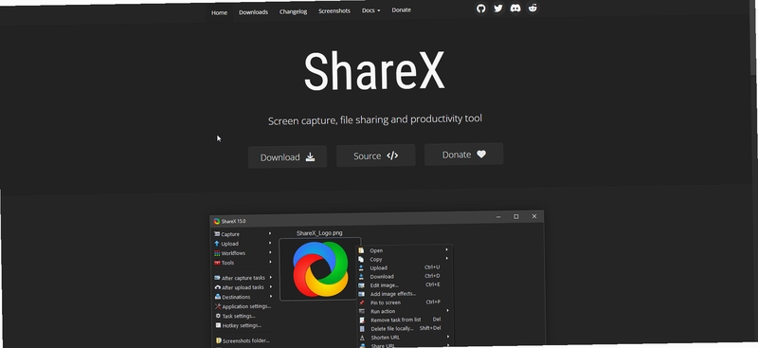Expand the Docs dropdown menu
This screenshot has width=758, height=348.
pos(370,10)
